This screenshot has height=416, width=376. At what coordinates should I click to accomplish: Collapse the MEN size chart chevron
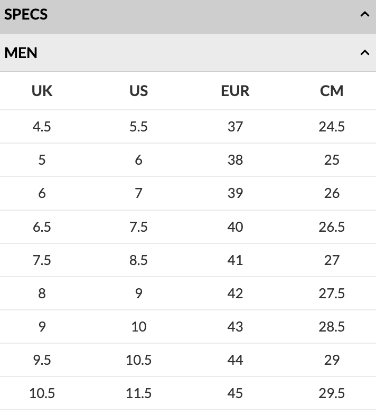(364, 53)
